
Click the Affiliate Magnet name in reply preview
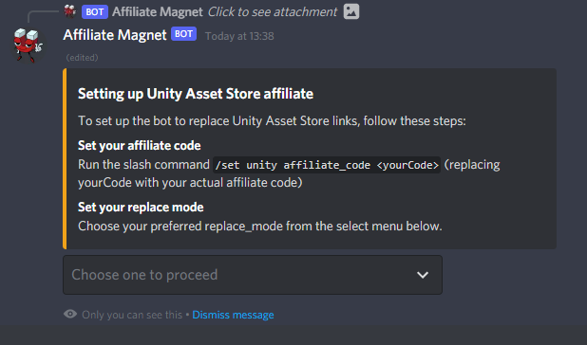click(x=158, y=12)
